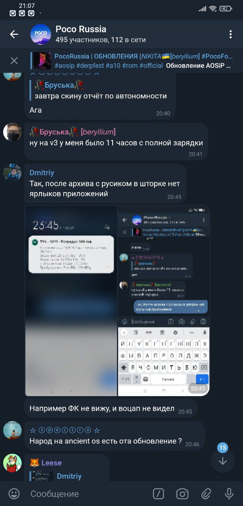Open Leese sender name
Screen dimensions: 243x506
[51, 463]
